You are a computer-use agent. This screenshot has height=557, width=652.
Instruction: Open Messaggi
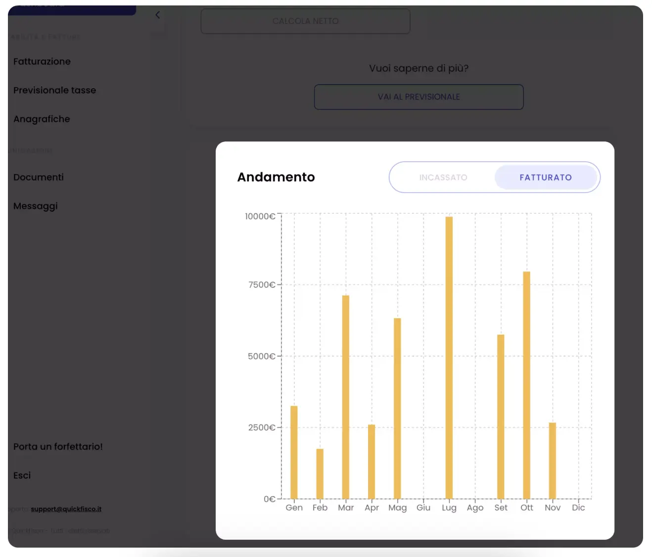[35, 206]
